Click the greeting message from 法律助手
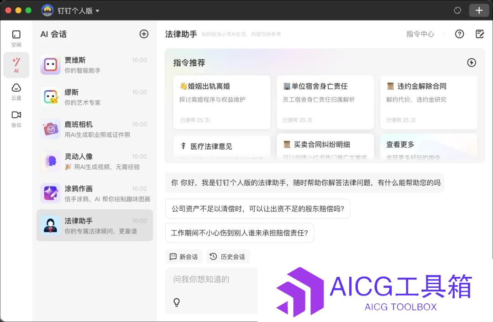The image size is (493, 322). tap(304, 182)
